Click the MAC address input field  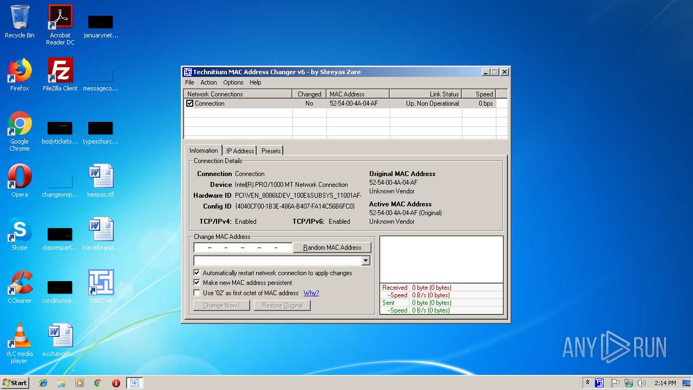click(243, 248)
